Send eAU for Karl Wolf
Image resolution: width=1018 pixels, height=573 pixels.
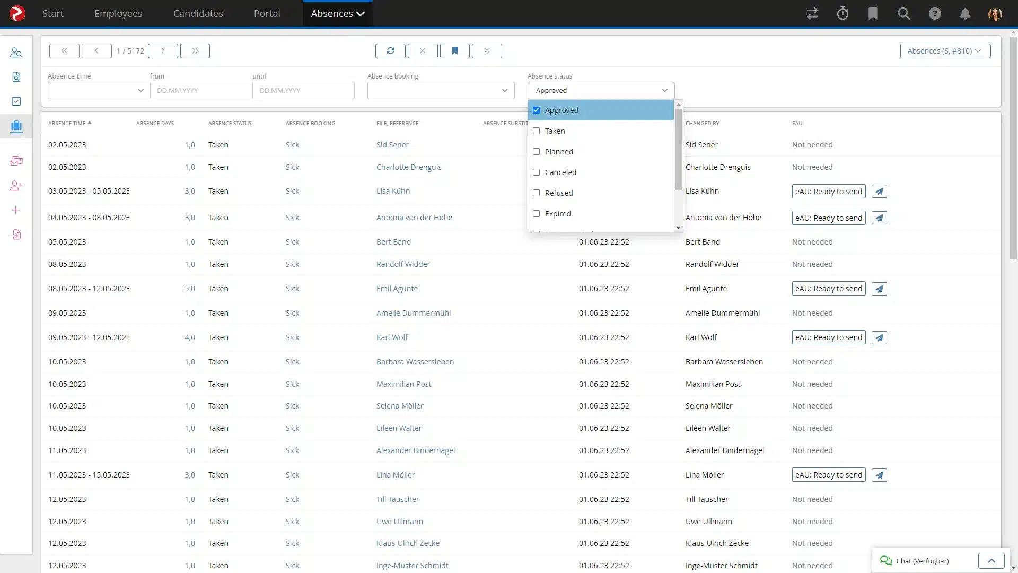(879, 338)
